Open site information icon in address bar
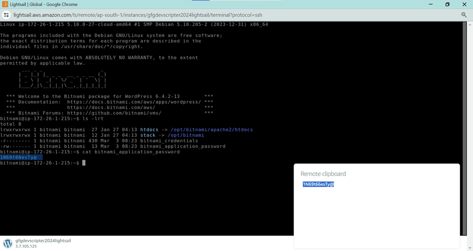 point(6,15)
